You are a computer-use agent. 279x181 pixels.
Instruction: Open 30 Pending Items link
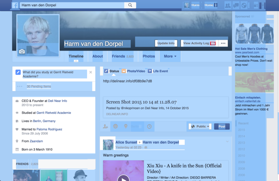(x=39, y=86)
